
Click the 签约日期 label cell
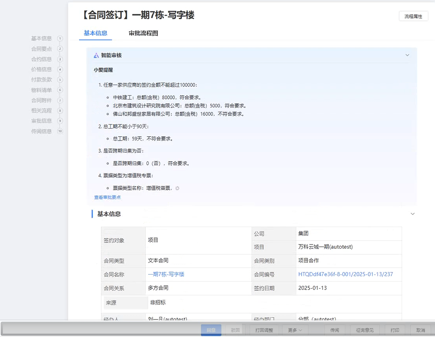click(274, 289)
